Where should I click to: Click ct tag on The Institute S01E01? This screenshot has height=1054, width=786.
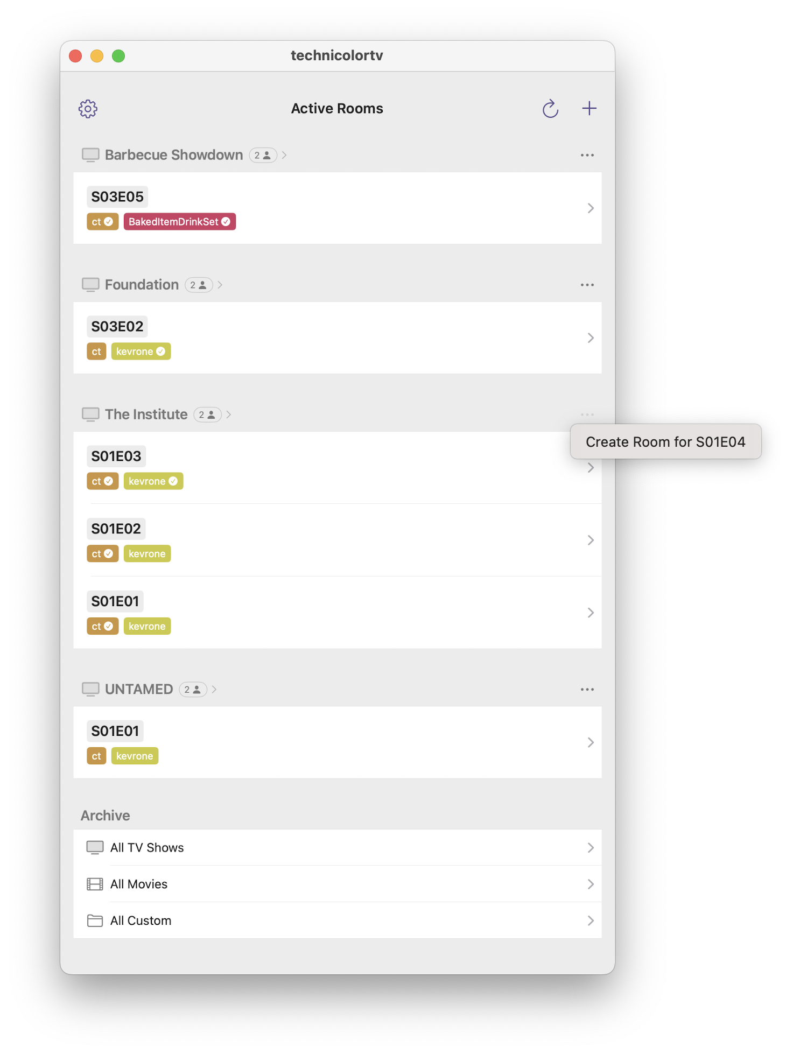coord(102,627)
